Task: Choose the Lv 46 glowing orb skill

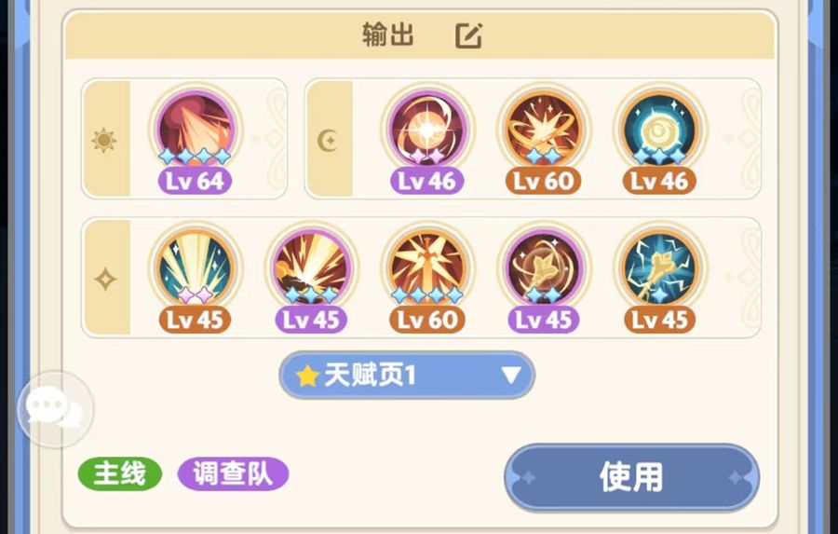Action: pos(427,130)
